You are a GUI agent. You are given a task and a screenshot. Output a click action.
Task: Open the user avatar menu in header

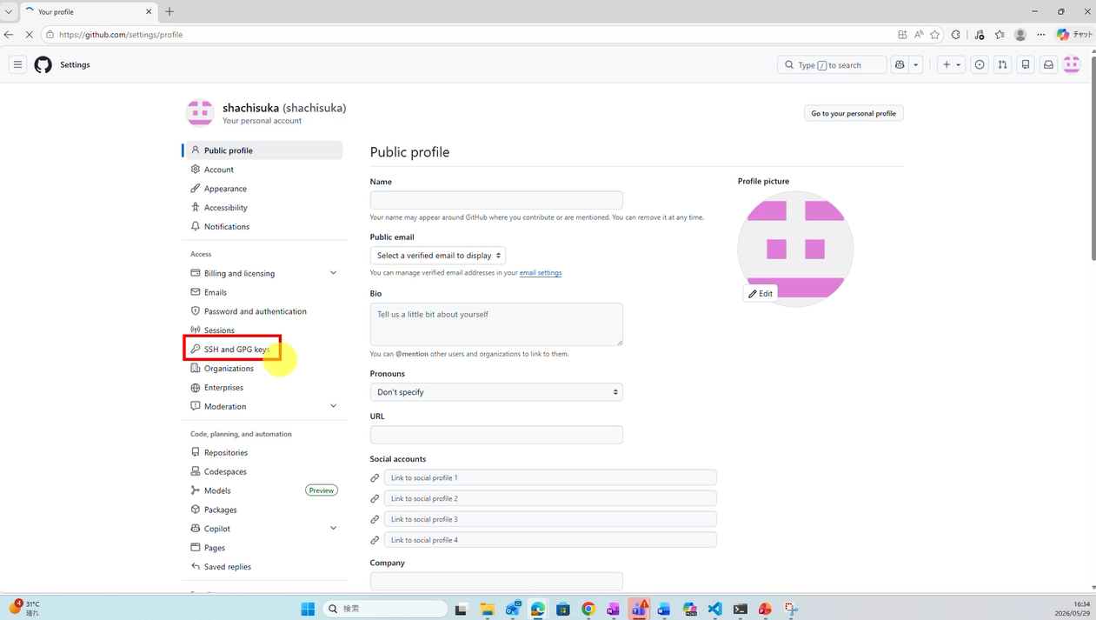click(x=1072, y=64)
